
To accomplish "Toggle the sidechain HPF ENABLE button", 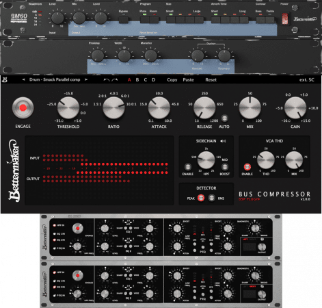I will [188, 167].
